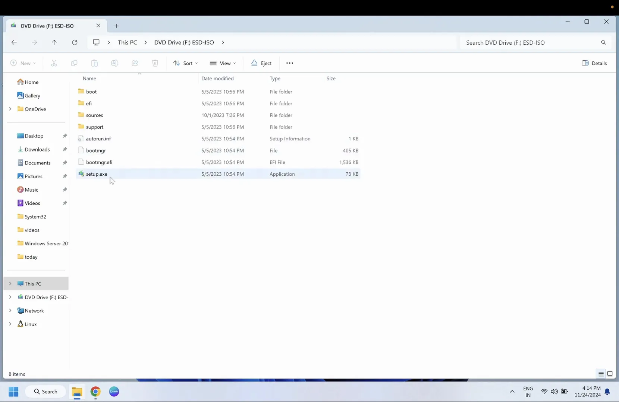Toggle the Details pane
Viewport: 619px width, 402px height.
(x=594, y=63)
